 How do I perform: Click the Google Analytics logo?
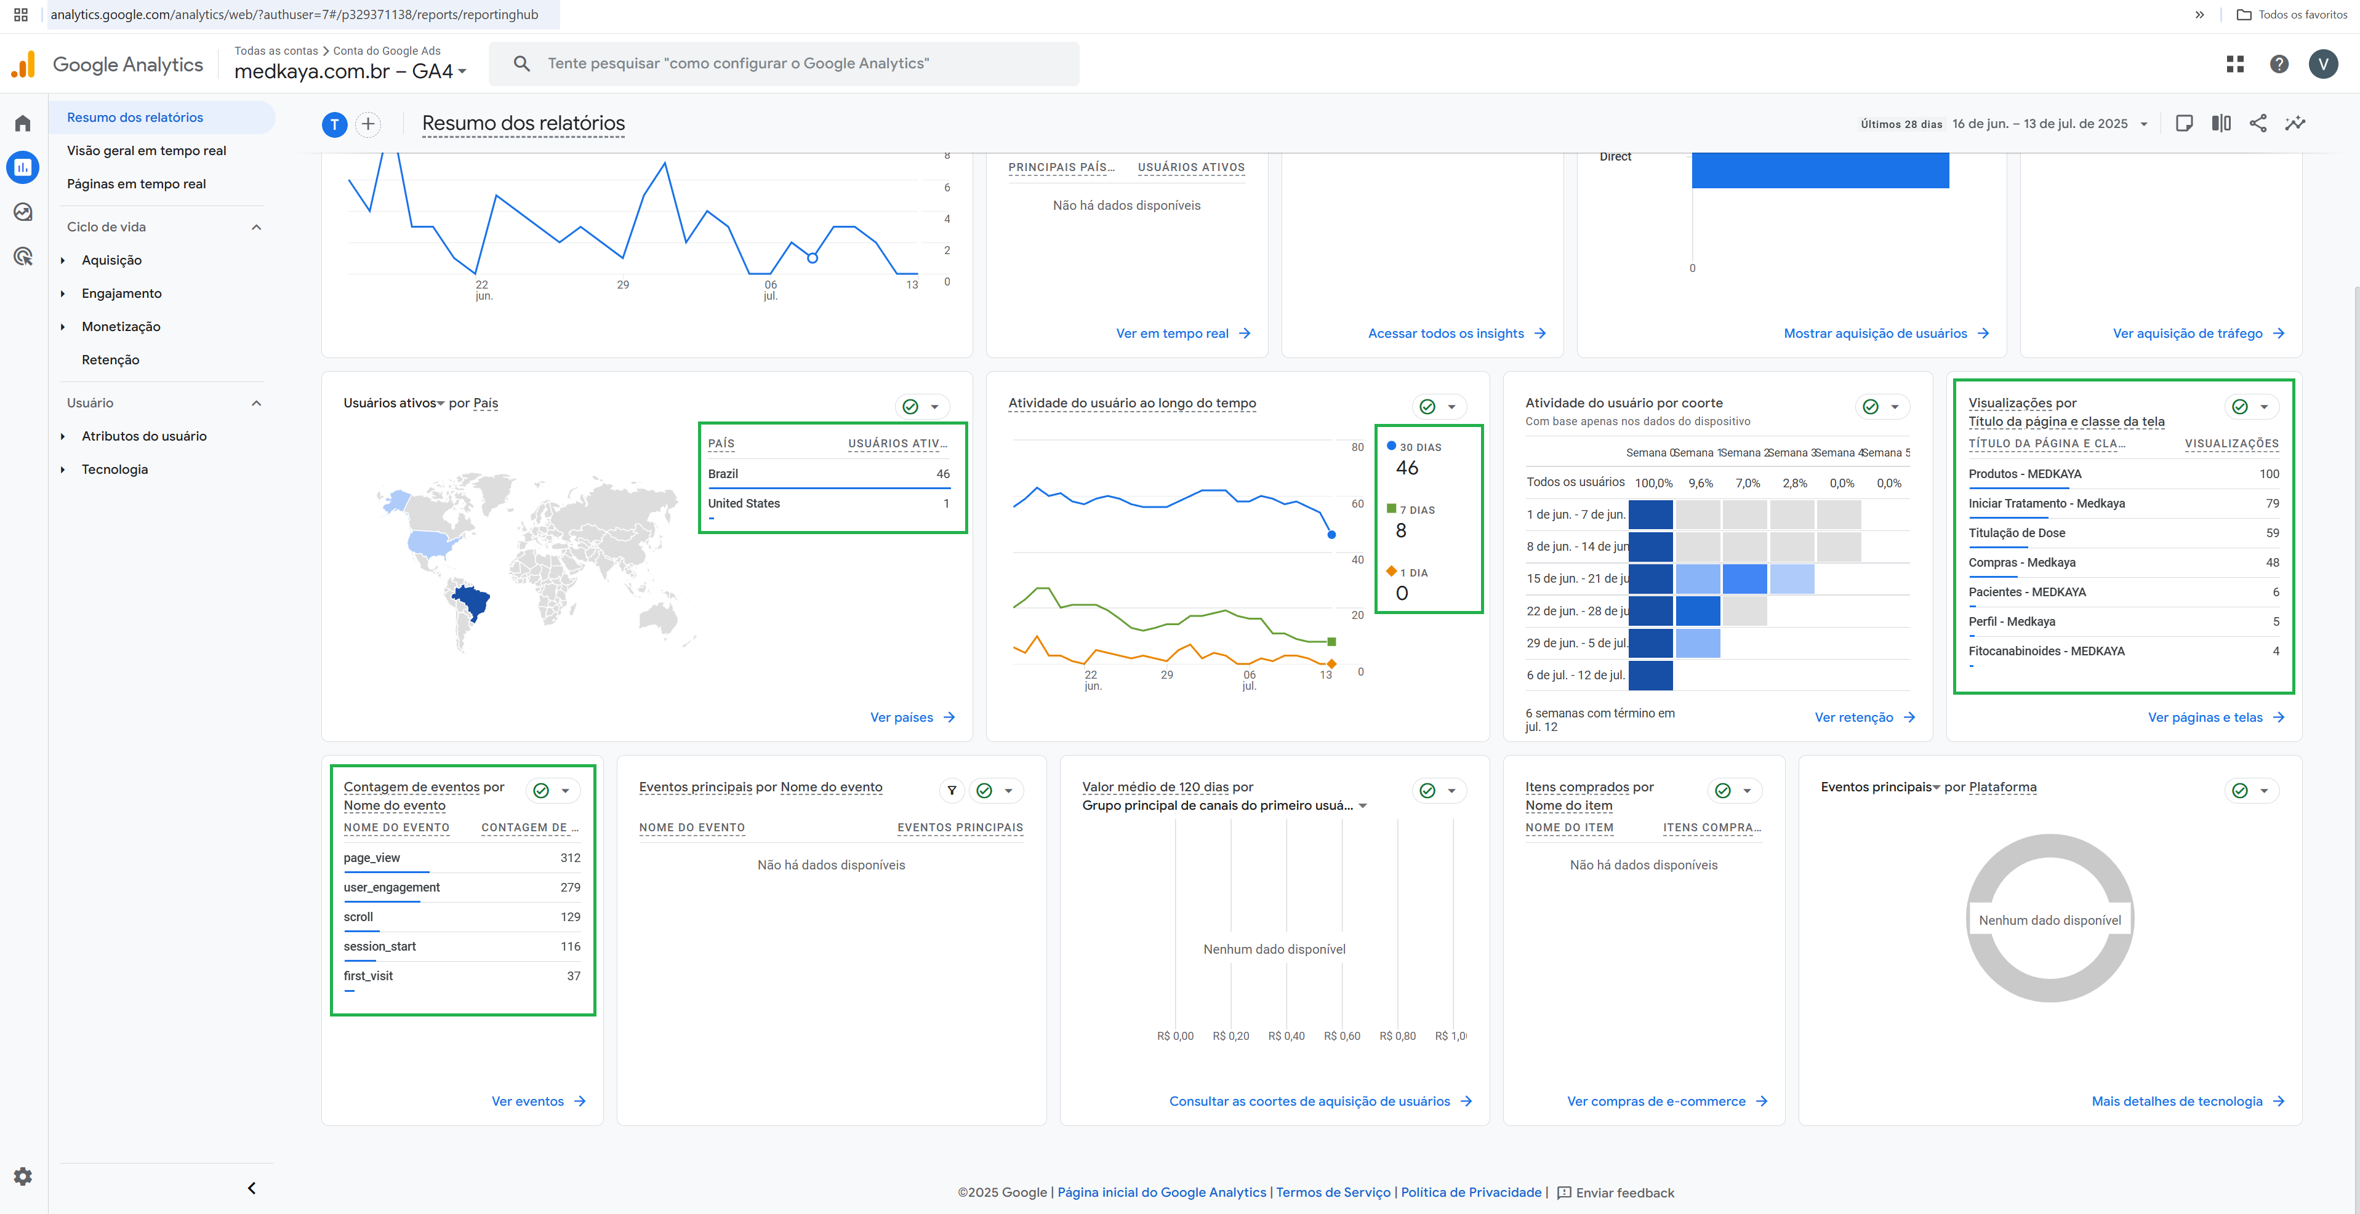coord(23,64)
